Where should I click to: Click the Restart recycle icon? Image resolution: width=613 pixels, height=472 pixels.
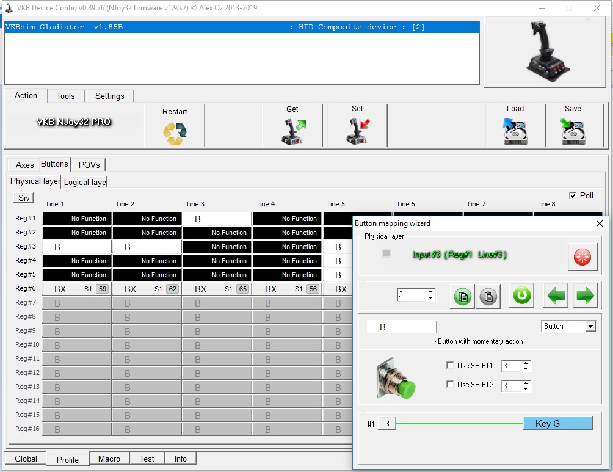175,133
